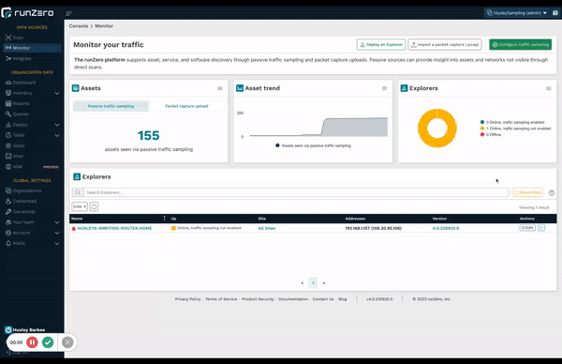Open Contact Us footer link
Screen dimensions: 562x364
coord(323,299)
